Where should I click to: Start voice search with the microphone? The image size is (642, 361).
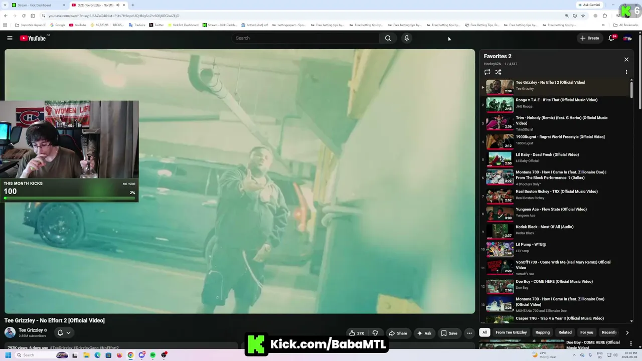[x=407, y=38]
